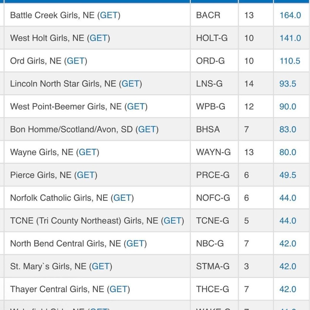Click GET link for St. Mary's Girls

[x=101, y=266]
